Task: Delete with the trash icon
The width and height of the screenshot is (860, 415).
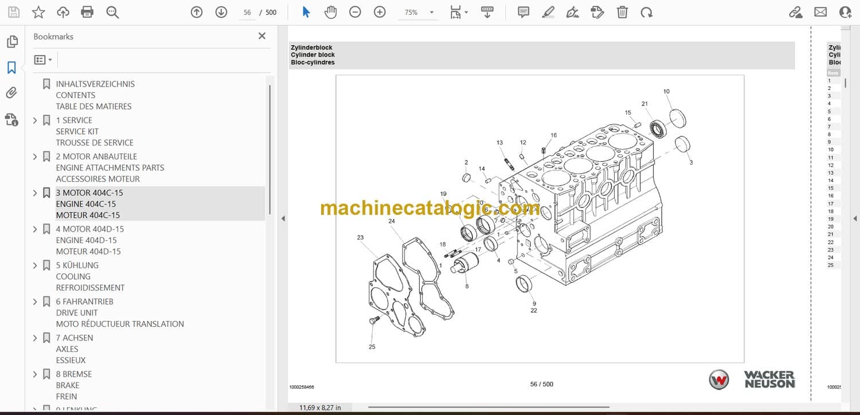Action: click(622, 12)
